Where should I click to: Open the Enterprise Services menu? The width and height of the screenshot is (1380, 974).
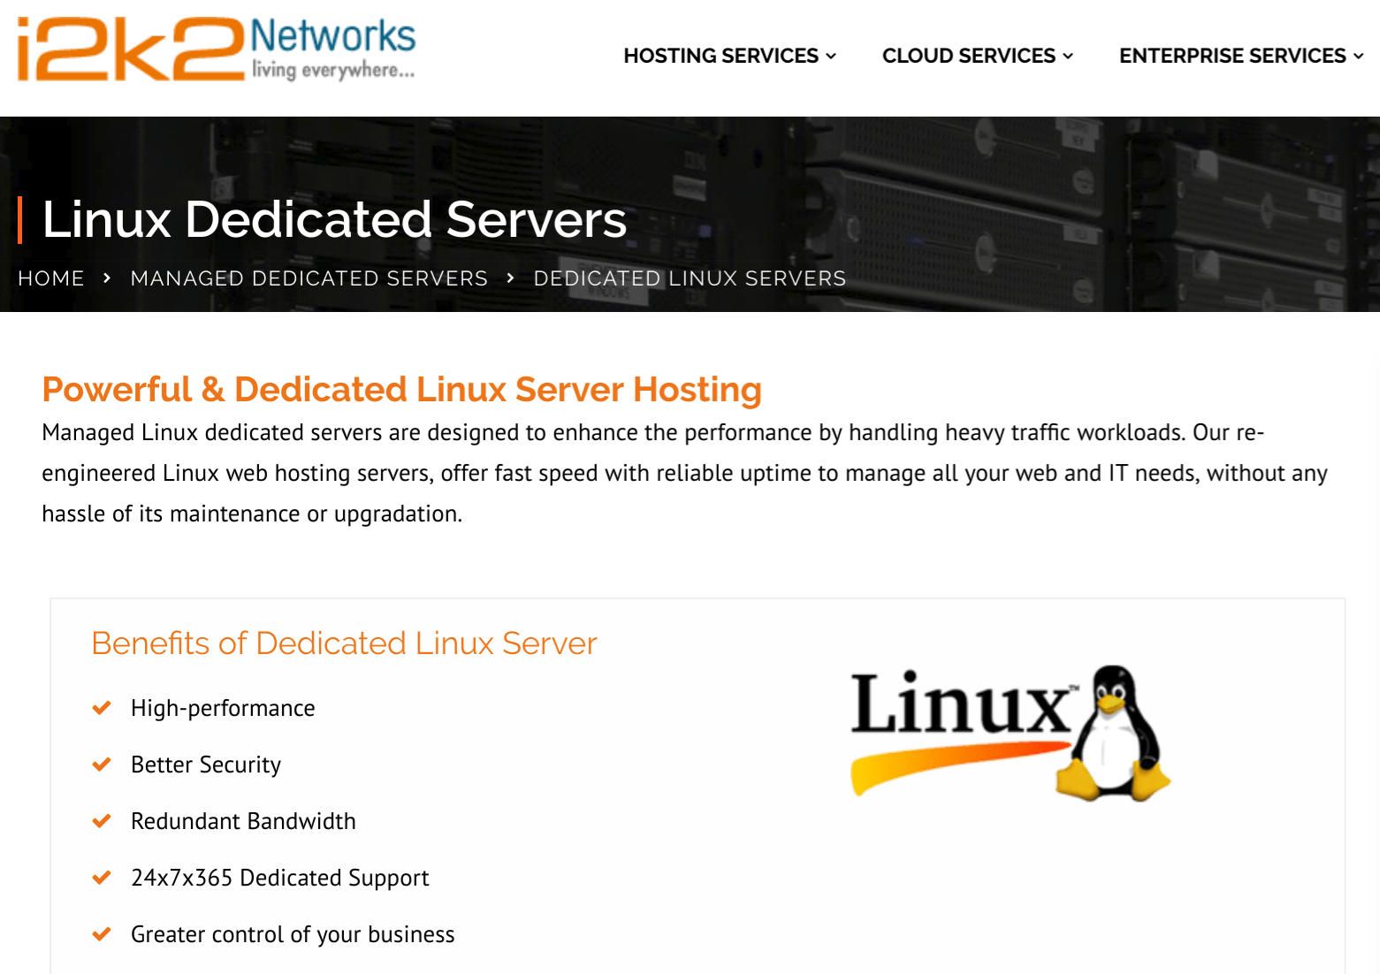click(1241, 56)
